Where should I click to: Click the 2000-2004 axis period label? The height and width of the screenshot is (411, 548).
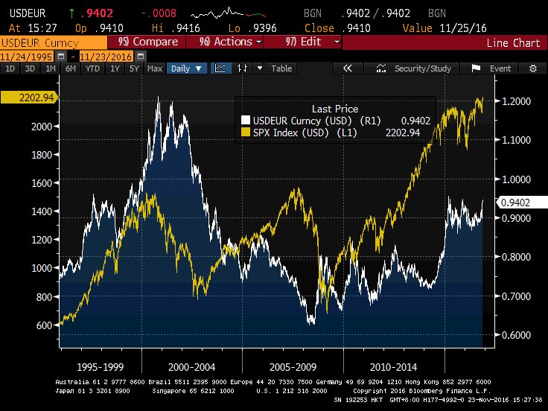[191, 367]
